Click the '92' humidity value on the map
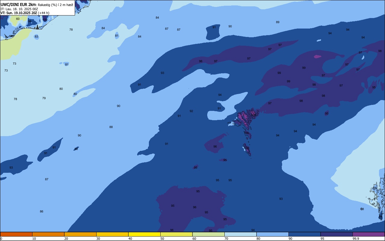Image resolution: width=385 pixels, height=241 pixels. click(x=191, y=111)
